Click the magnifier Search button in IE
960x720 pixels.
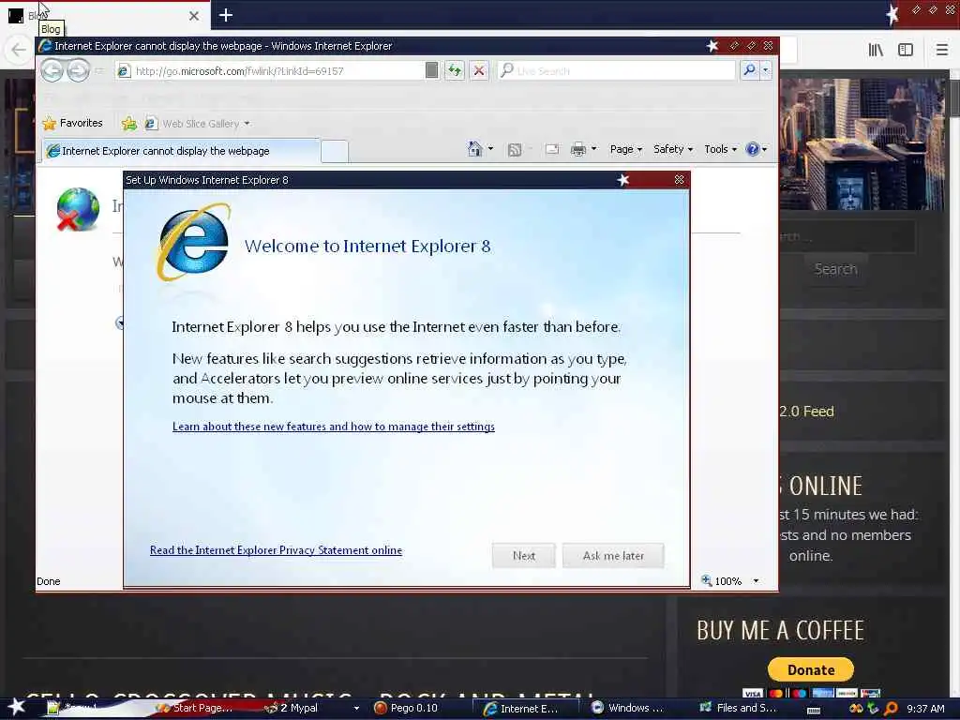(x=749, y=70)
